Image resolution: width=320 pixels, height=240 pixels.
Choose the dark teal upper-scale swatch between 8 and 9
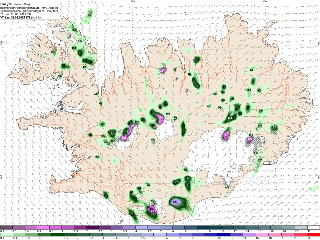pos(203,228)
